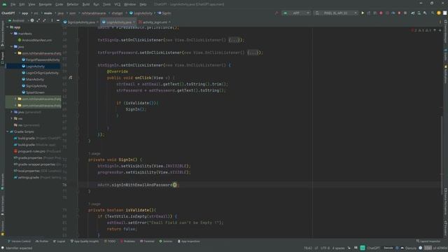Collapse the java folder in project tree
The width and height of the screenshot is (448, 252).
pyautogui.click(x=12, y=47)
